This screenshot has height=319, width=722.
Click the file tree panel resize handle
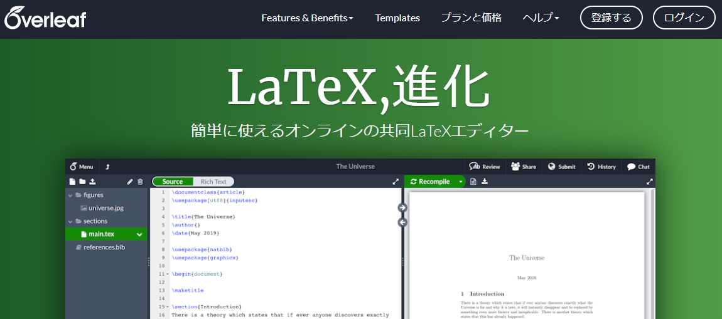tap(148, 261)
